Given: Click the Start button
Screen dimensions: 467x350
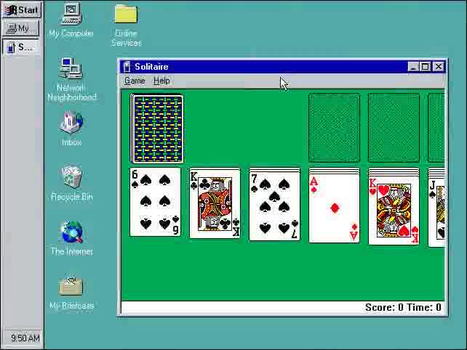Looking at the screenshot, I should (22, 10).
